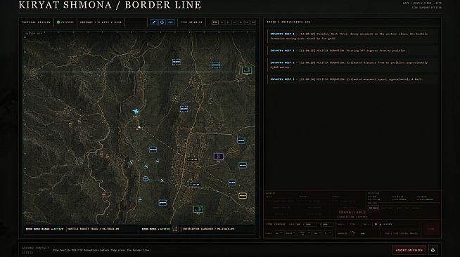Click the TIME clock readout in top bar
Screen dimensions: 460x257
click(x=191, y=22)
